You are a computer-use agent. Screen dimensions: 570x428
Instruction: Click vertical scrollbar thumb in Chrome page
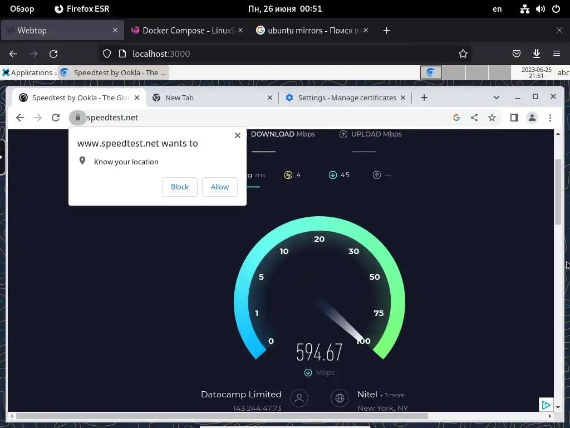[558, 192]
